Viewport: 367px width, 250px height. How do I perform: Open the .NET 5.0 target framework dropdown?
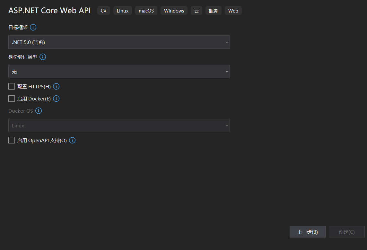[119, 42]
